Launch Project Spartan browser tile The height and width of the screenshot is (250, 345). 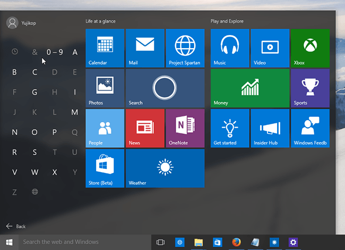point(185,48)
